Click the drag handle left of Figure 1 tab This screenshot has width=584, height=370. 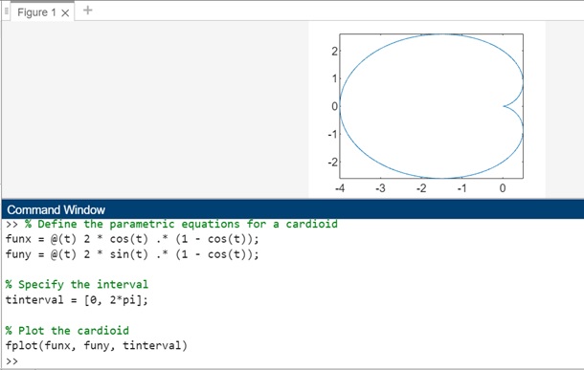click(x=6, y=11)
